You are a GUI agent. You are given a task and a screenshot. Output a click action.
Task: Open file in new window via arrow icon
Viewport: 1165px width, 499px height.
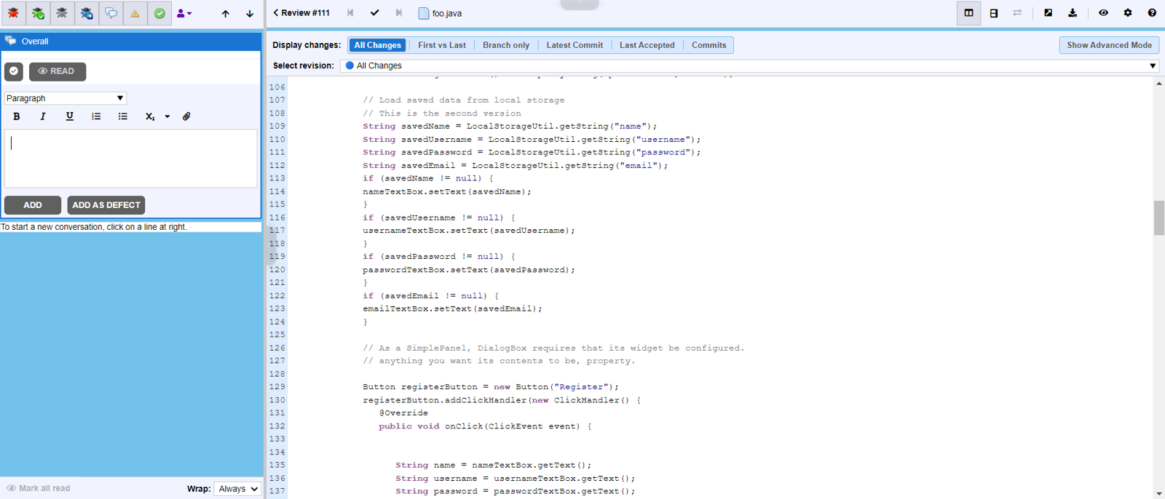[1048, 13]
